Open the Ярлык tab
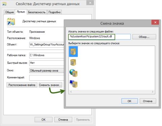 pos(21,12)
